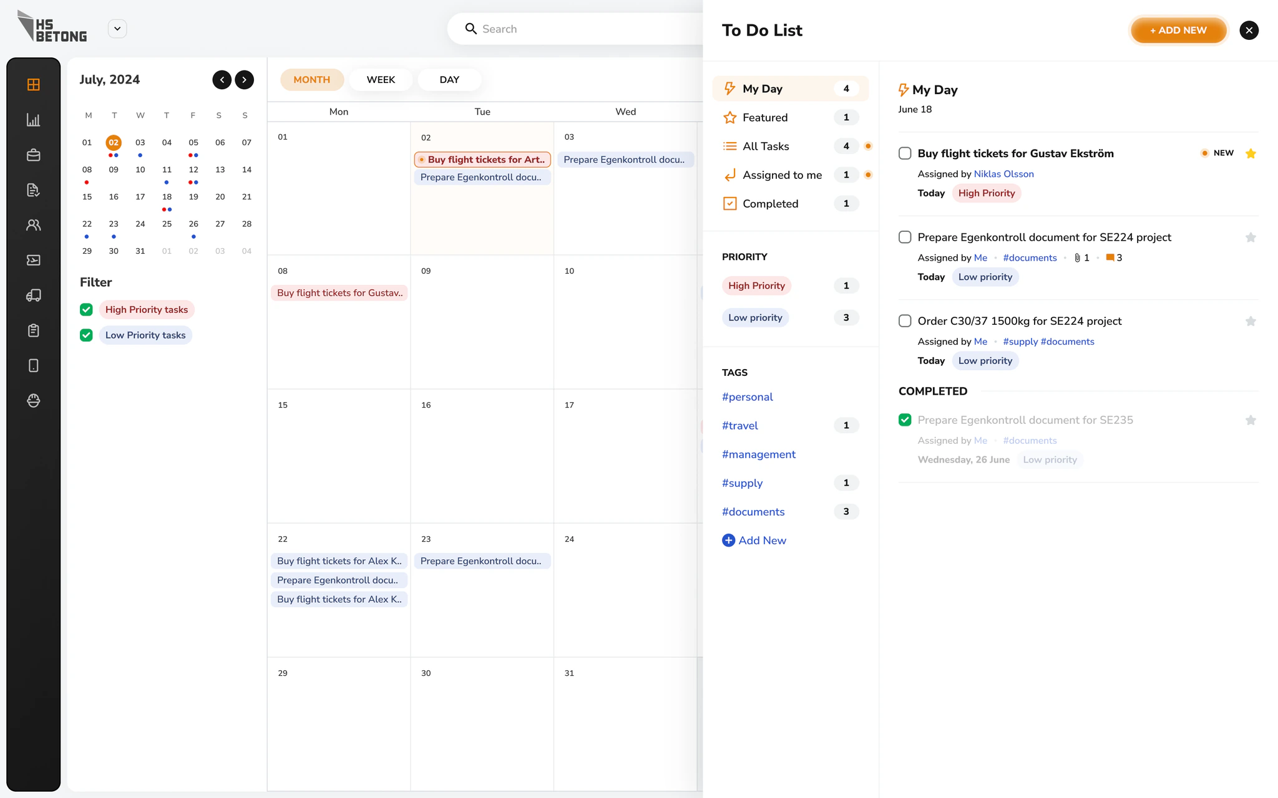Filter by High Priority in sidebar
Viewport: 1278px width, 798px height.
click(x=756, y=286)
